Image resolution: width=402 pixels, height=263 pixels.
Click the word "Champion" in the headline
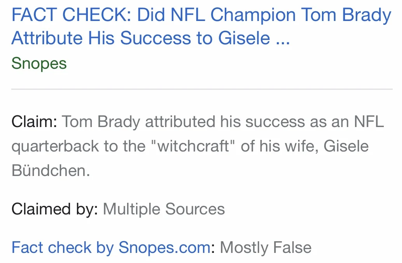[x=253, y=16]
